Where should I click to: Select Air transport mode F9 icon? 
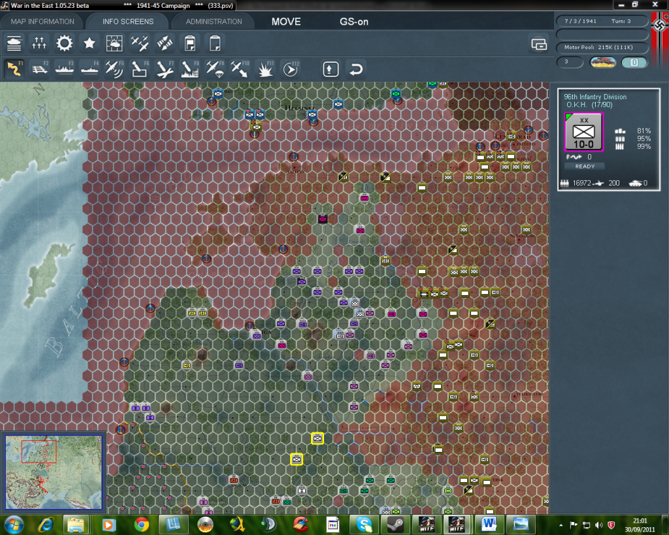coord(214,69)
